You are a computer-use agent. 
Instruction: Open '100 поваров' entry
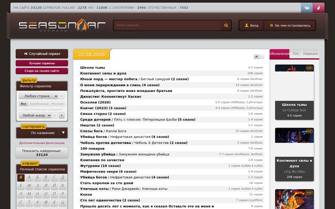point(92,148)
